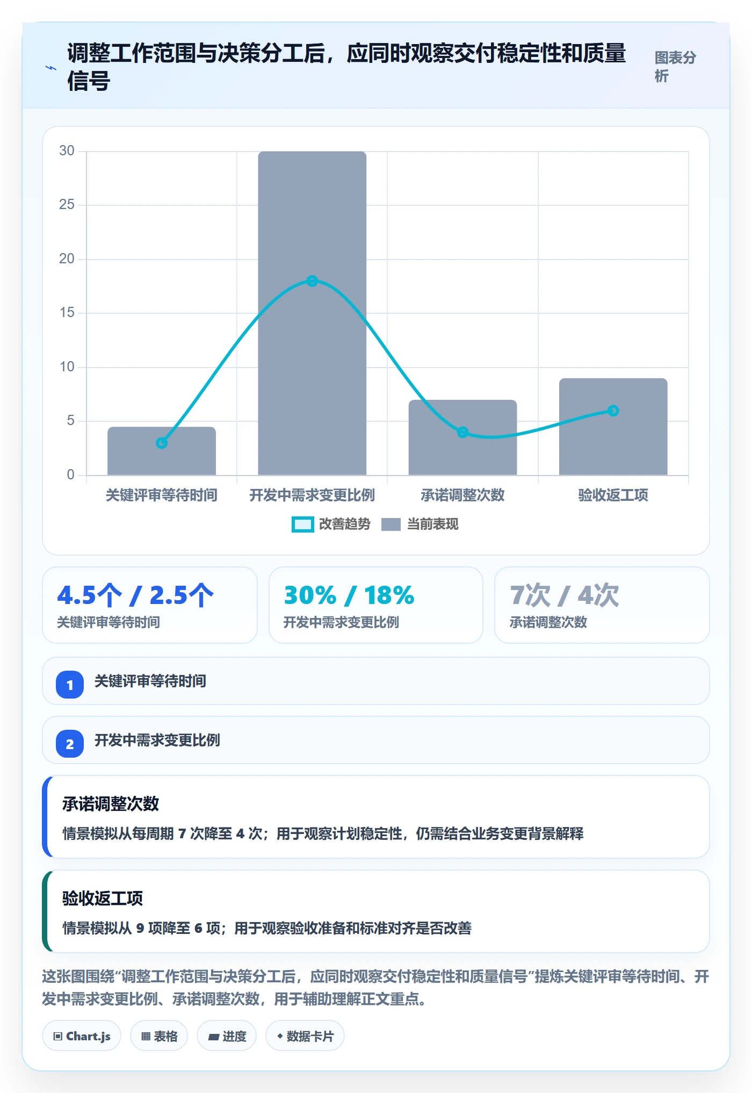752x1093 pixels.
Task: Open the 7次 / 4次 stat card
Action: (x=602, y=605)
